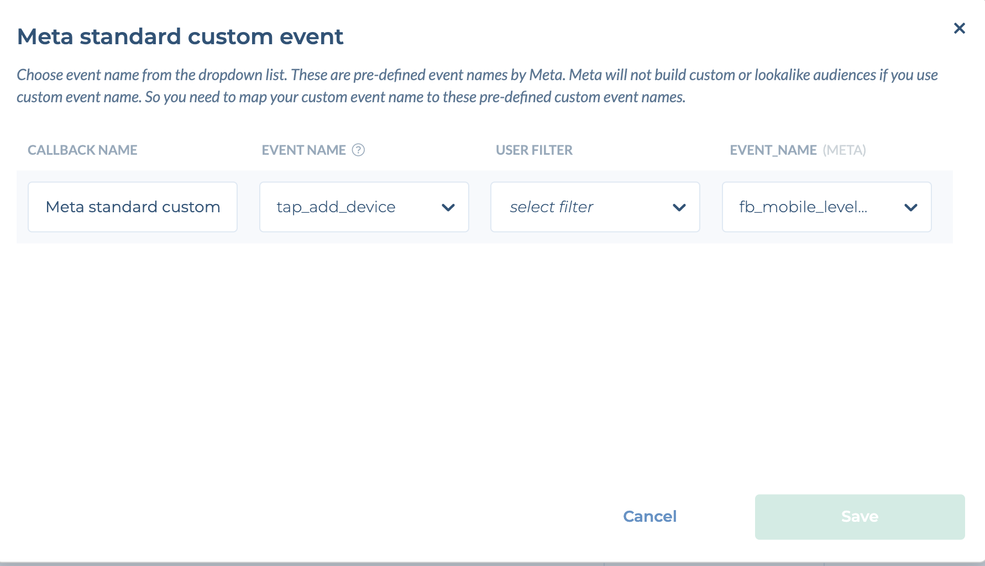Close the Meta standard custom event dialog
Image resolution: width=985 pixels, height=566 pixels.
tap(959, 28)
